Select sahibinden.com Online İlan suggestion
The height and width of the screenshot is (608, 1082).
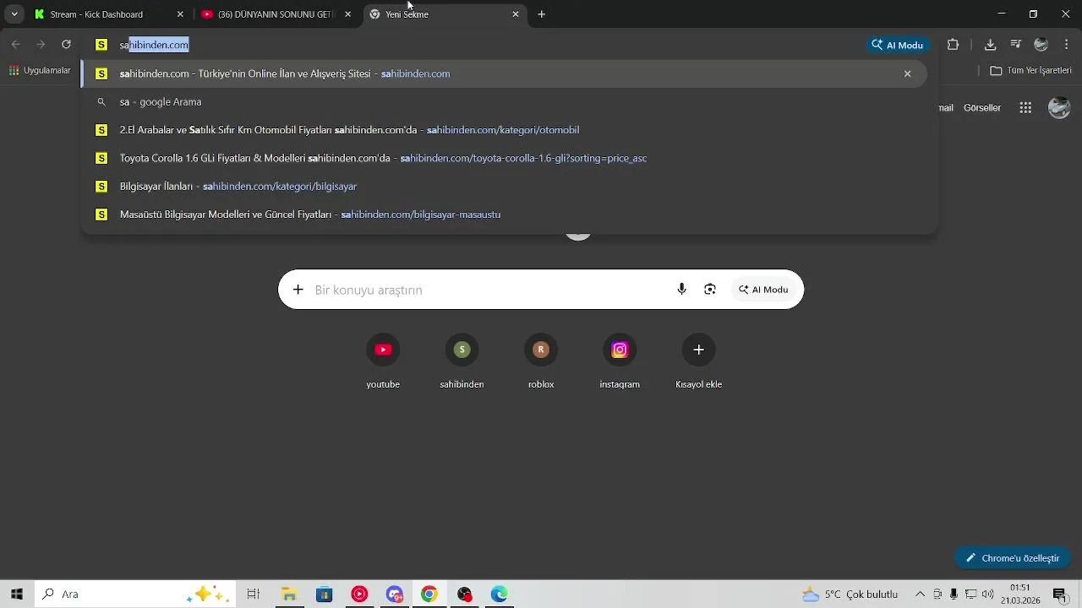click(x=505, y=73)
